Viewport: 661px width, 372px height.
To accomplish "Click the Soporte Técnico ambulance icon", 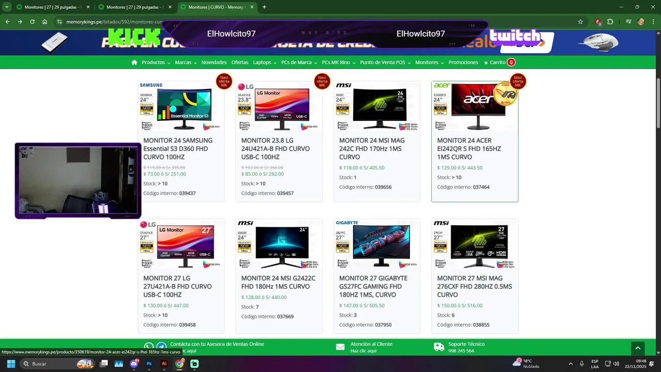I will [x=439, y=347].
